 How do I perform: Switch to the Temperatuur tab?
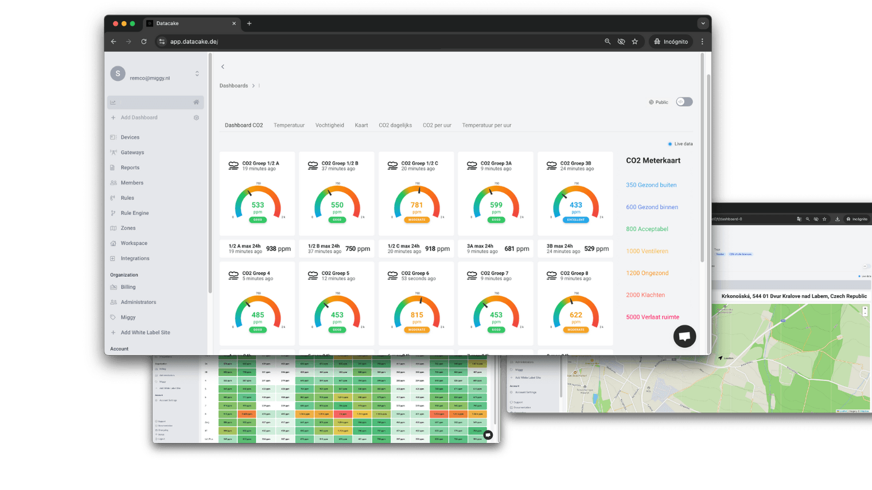289,126
